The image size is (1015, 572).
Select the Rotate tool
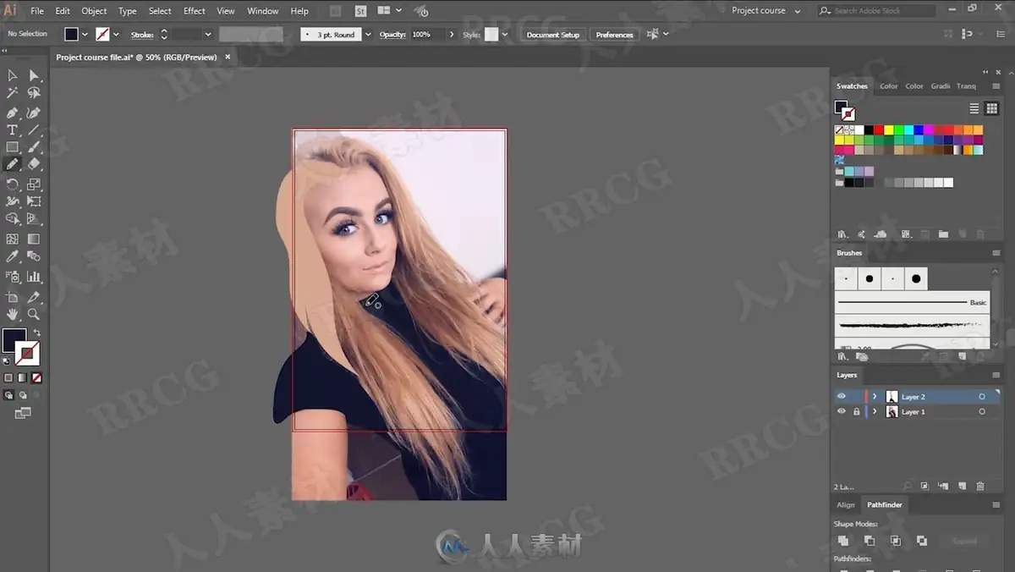tap(12, 184)
